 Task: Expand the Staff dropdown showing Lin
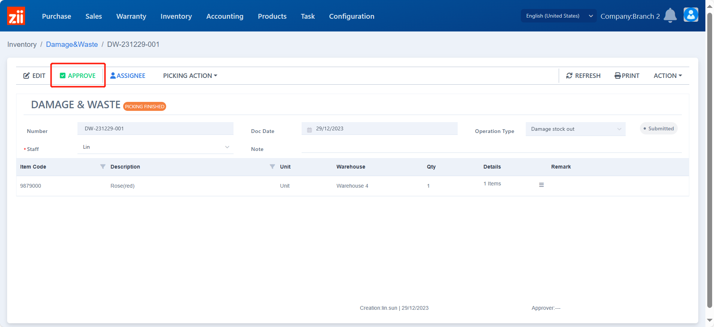[x=155, y=147]
